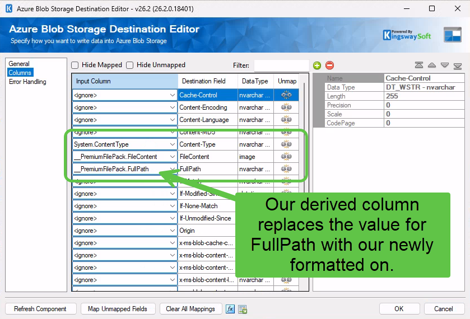470x319 pixels.
Task: Click the Length value 255
Action: [x=424, y=96]
